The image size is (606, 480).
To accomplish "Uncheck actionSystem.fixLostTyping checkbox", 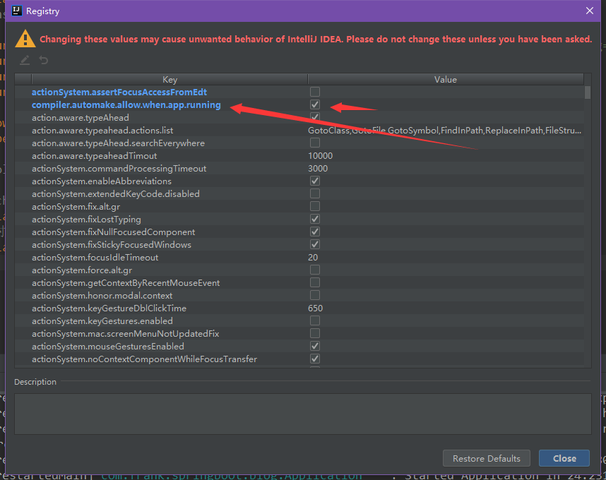I will click(315, 220).
